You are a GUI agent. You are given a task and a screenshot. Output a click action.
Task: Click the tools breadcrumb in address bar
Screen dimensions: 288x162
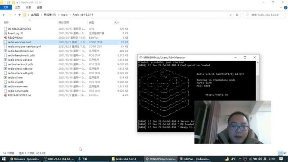[x=64, y=15]
